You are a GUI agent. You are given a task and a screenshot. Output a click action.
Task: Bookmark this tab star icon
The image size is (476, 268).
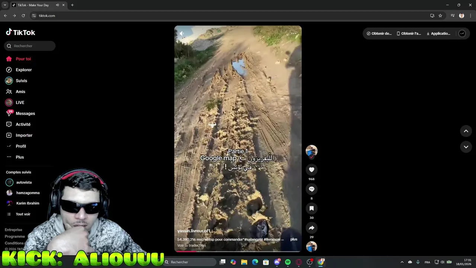440,16
